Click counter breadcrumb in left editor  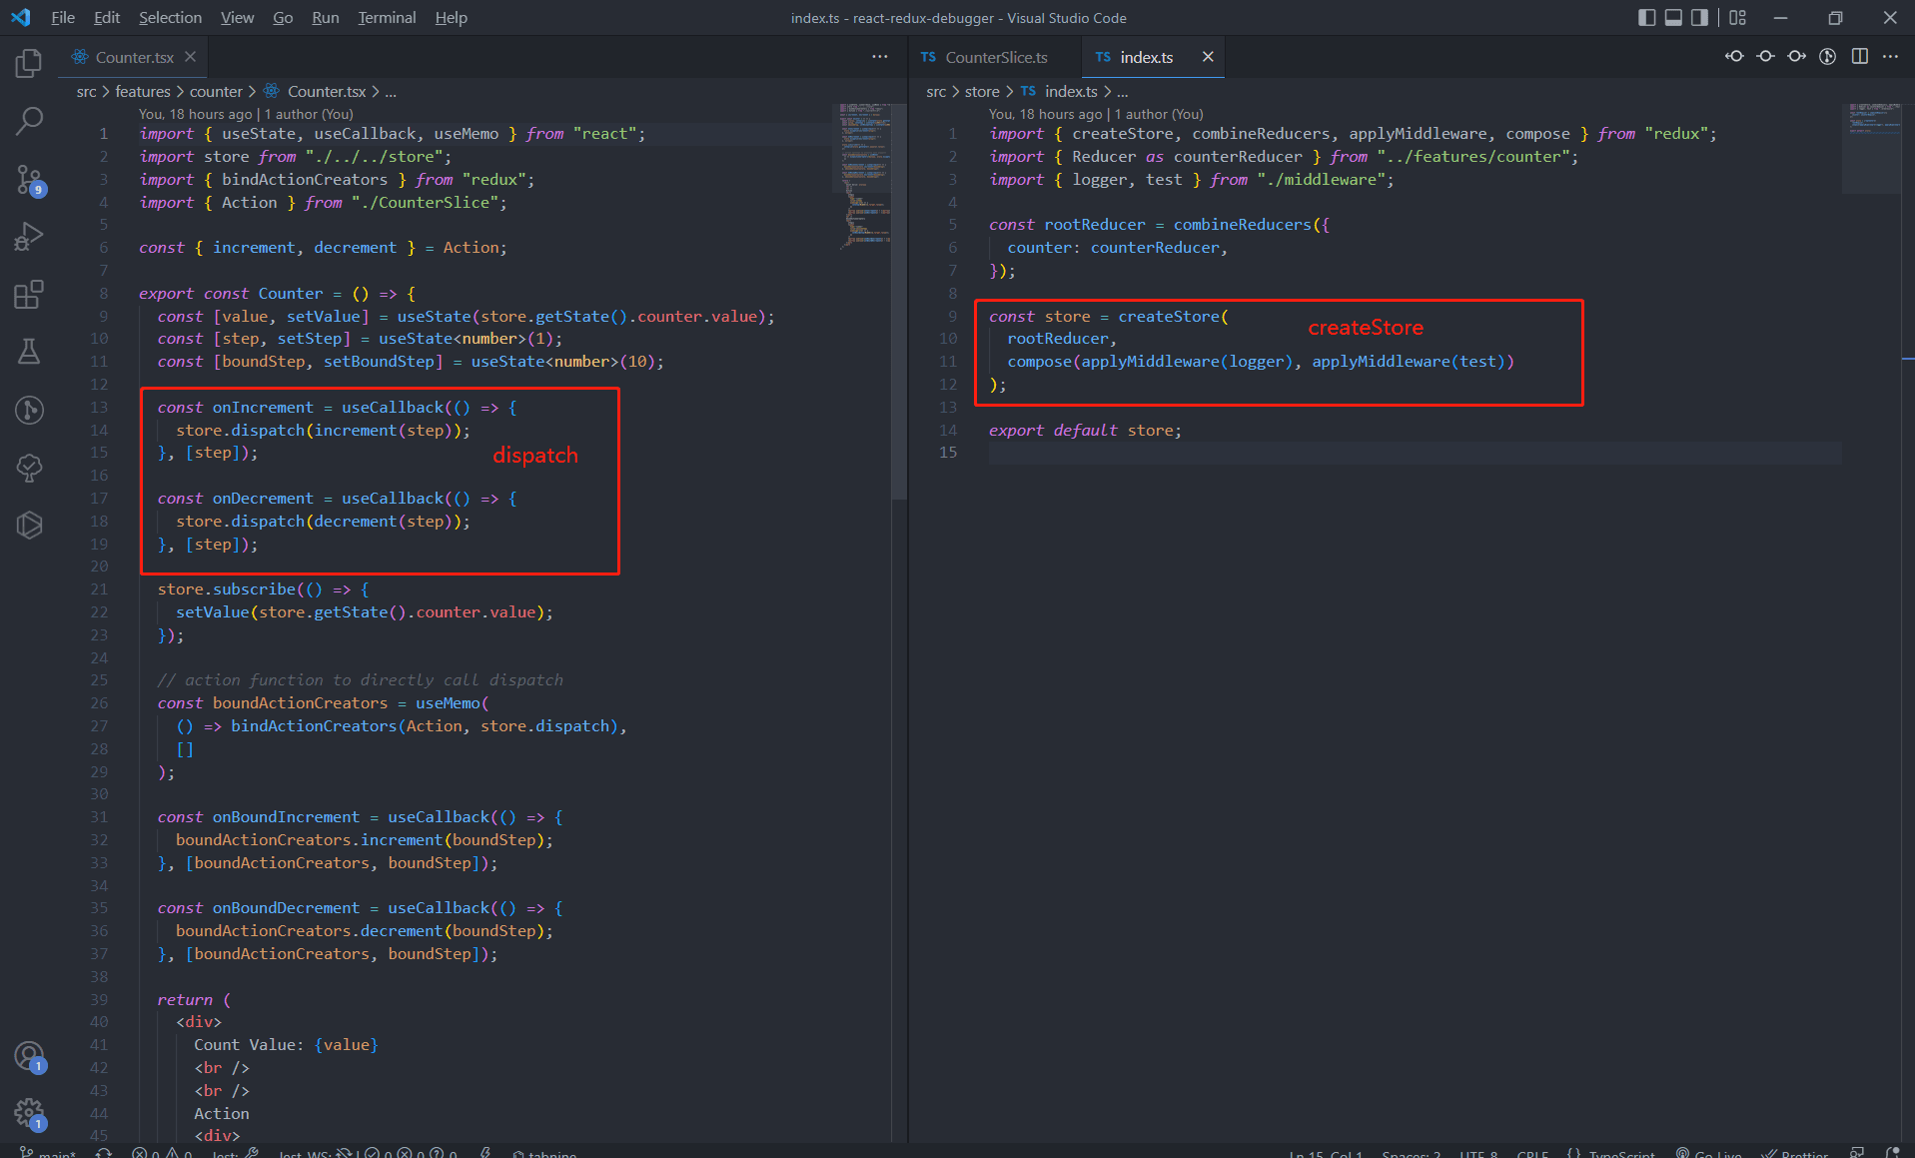point(216,91)
